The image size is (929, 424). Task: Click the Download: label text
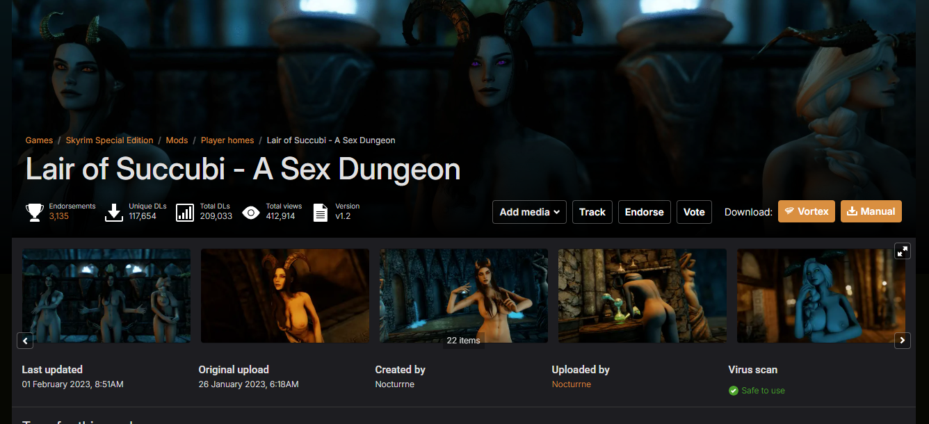coord(748,212)
